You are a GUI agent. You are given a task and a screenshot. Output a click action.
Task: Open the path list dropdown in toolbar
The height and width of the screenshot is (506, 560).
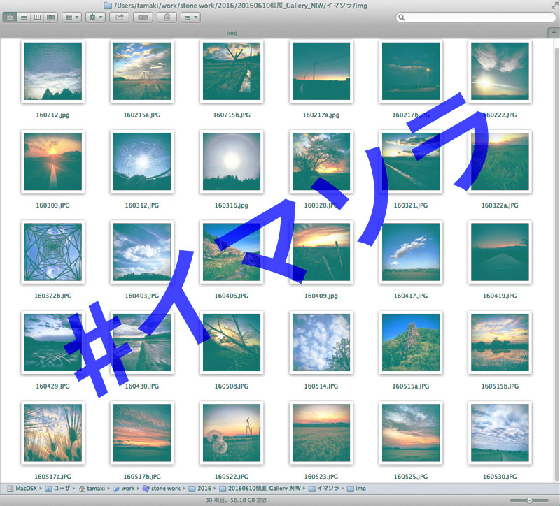click(190, 17)
